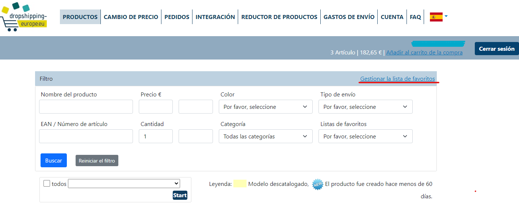Click the Spanish flag language icon

pyautogui.click(x=436, y=17)
